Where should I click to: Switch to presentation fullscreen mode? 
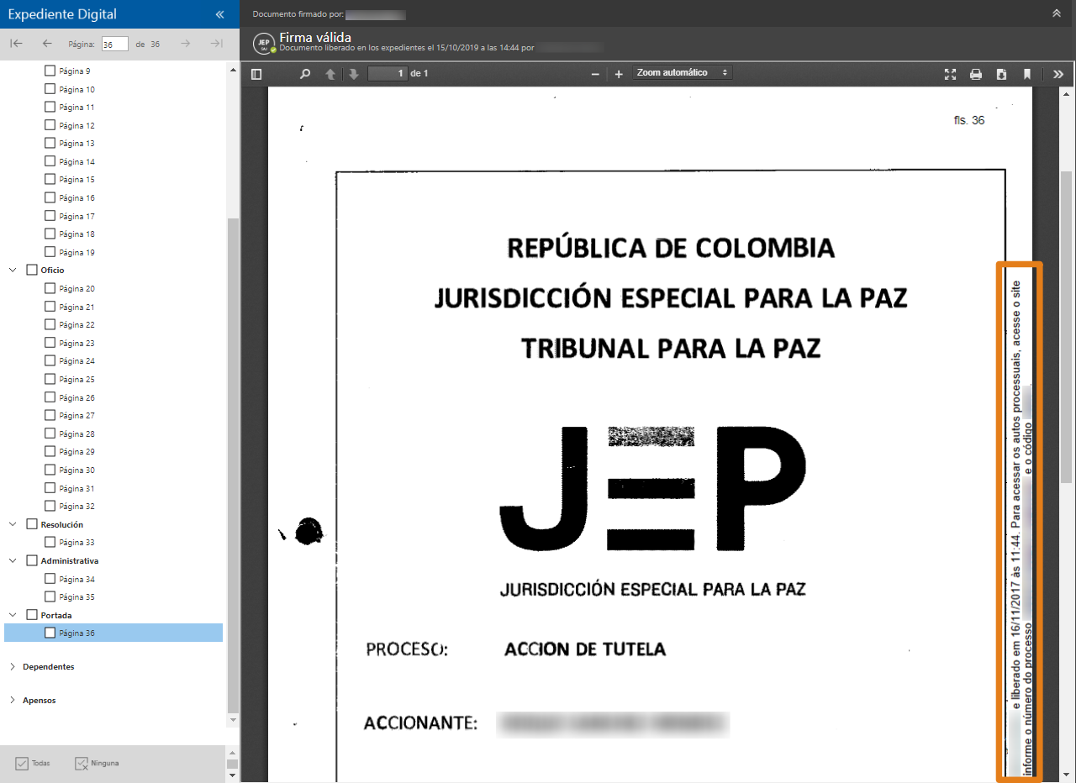click(951, 74)
